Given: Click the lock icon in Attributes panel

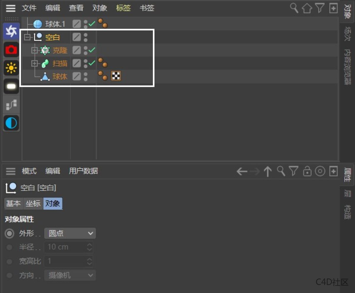Looking at the screenshot, I should tap(307, 171).
